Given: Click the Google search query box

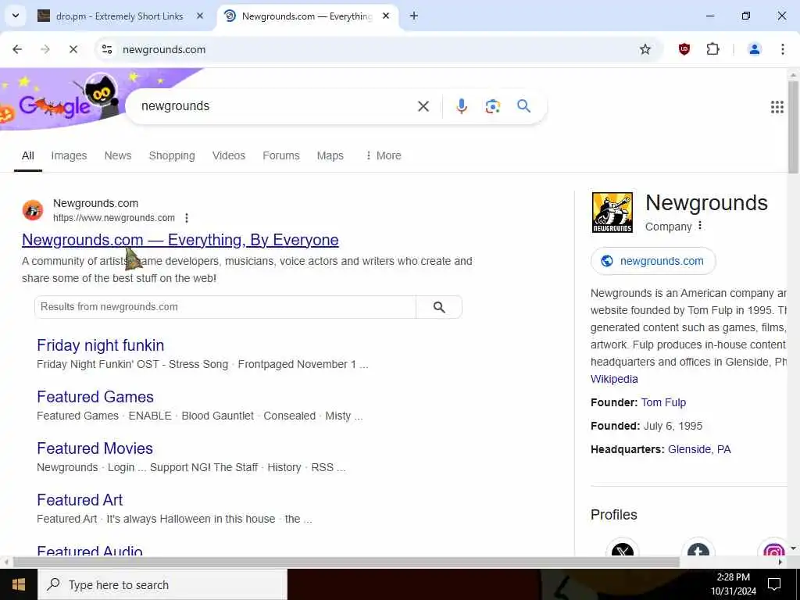Looking at the screenshot, I should (x=276, y=106).
